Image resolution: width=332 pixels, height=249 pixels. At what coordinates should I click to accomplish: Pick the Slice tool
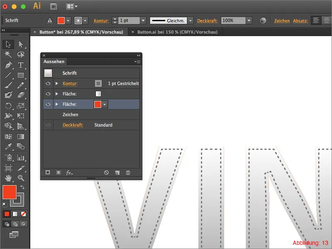[x=20, y=168]
